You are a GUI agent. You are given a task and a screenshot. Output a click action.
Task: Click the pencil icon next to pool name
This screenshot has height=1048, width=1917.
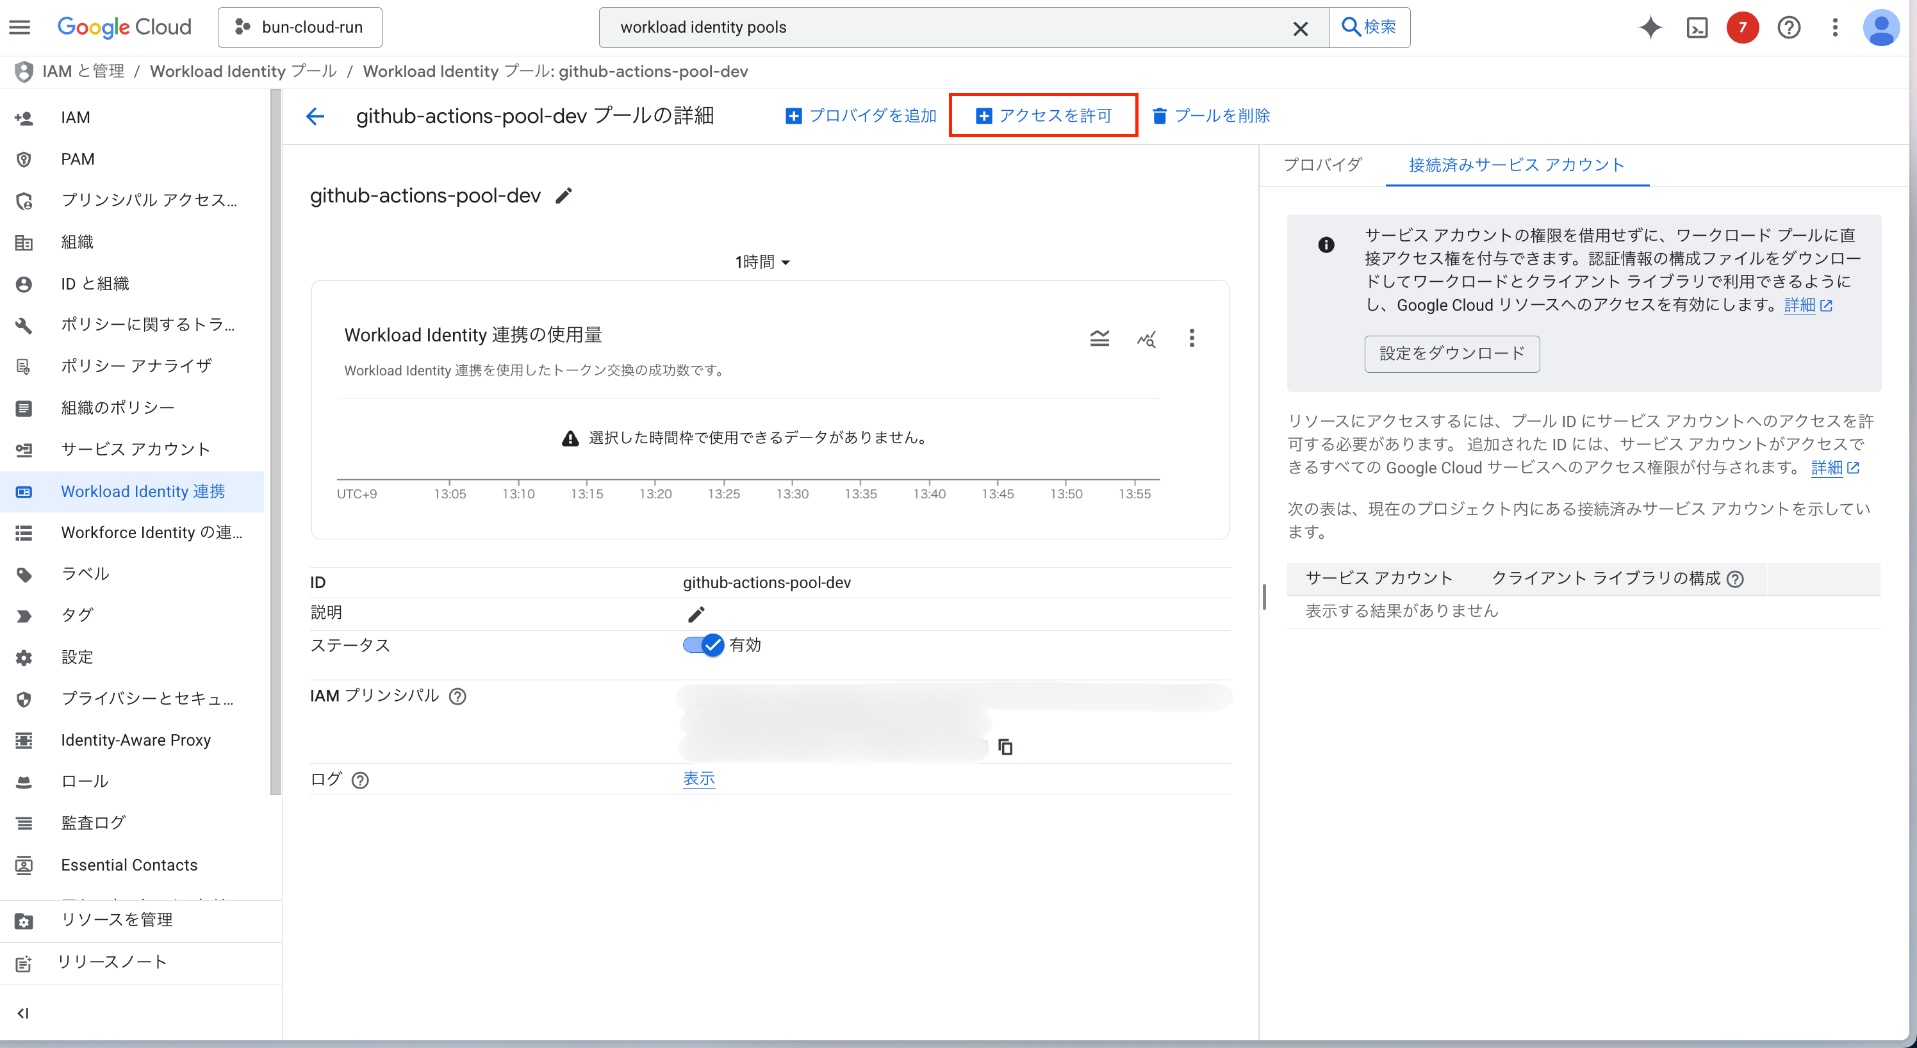(564, 195)
